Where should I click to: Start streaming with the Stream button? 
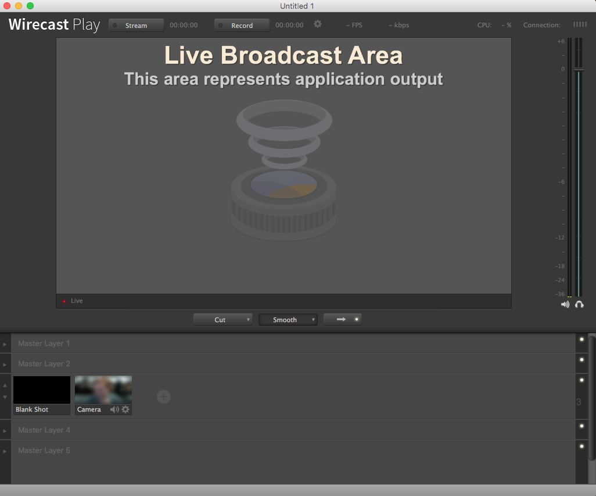[x=137, y=25]
